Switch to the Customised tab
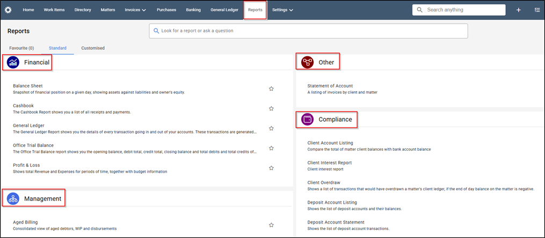 93,48
